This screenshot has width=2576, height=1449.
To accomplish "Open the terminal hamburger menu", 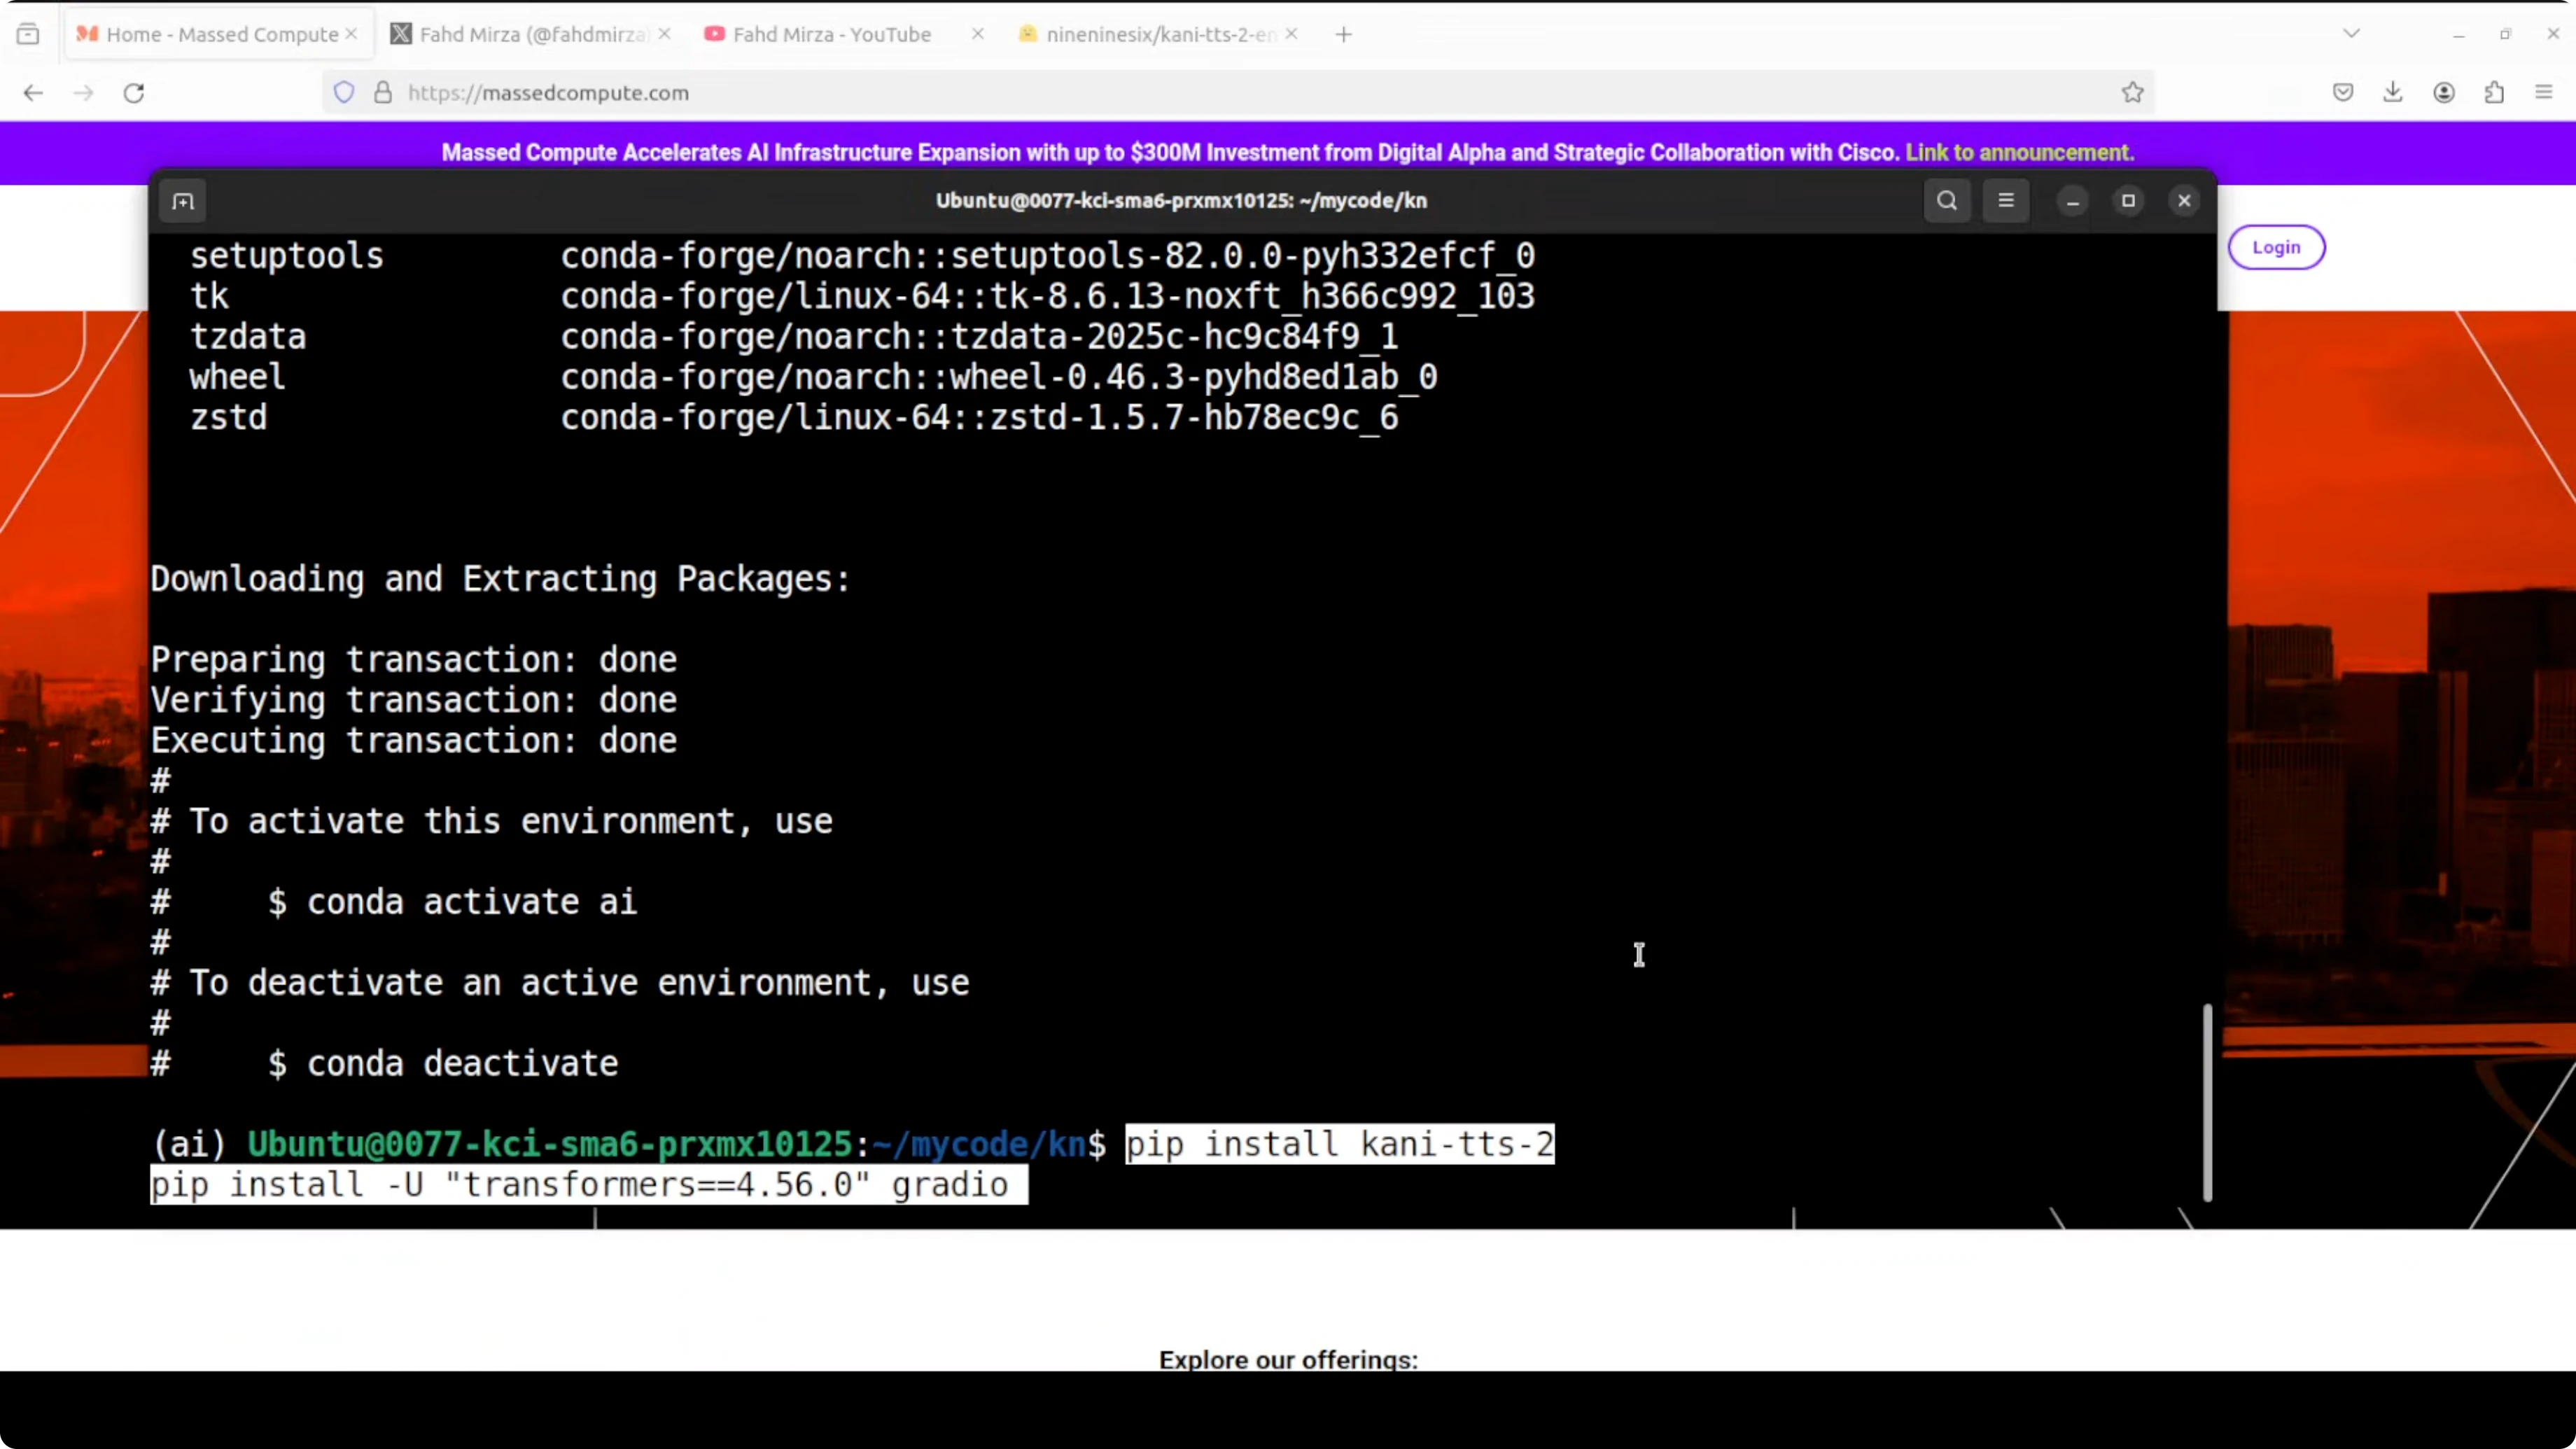I will [2007, 200].
